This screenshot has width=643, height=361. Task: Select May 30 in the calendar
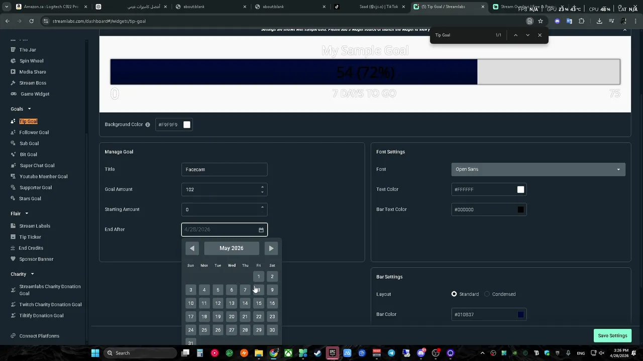click(x=272, y=330)
